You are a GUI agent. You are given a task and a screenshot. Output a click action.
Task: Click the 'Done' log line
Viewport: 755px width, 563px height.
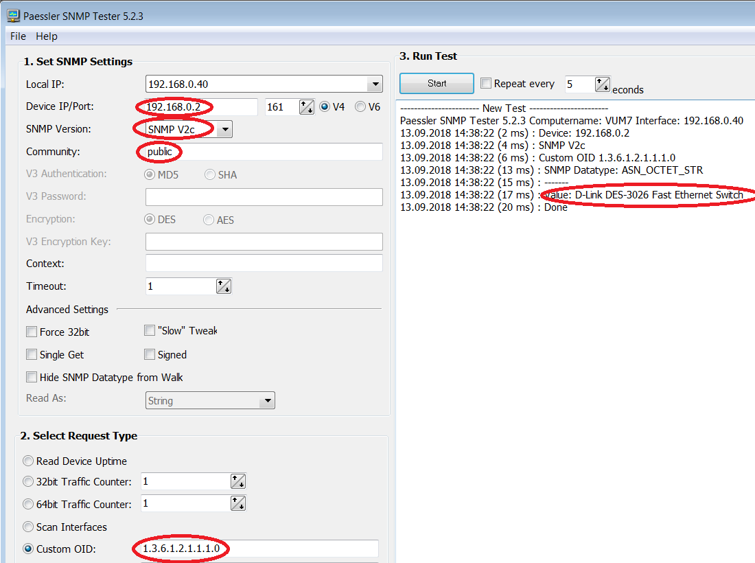pos(484,207)
